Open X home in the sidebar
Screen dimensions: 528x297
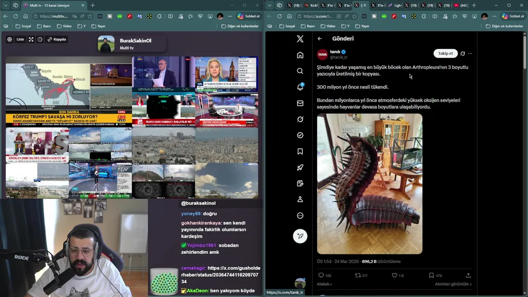pyautogui.click(x=300, y=55)
